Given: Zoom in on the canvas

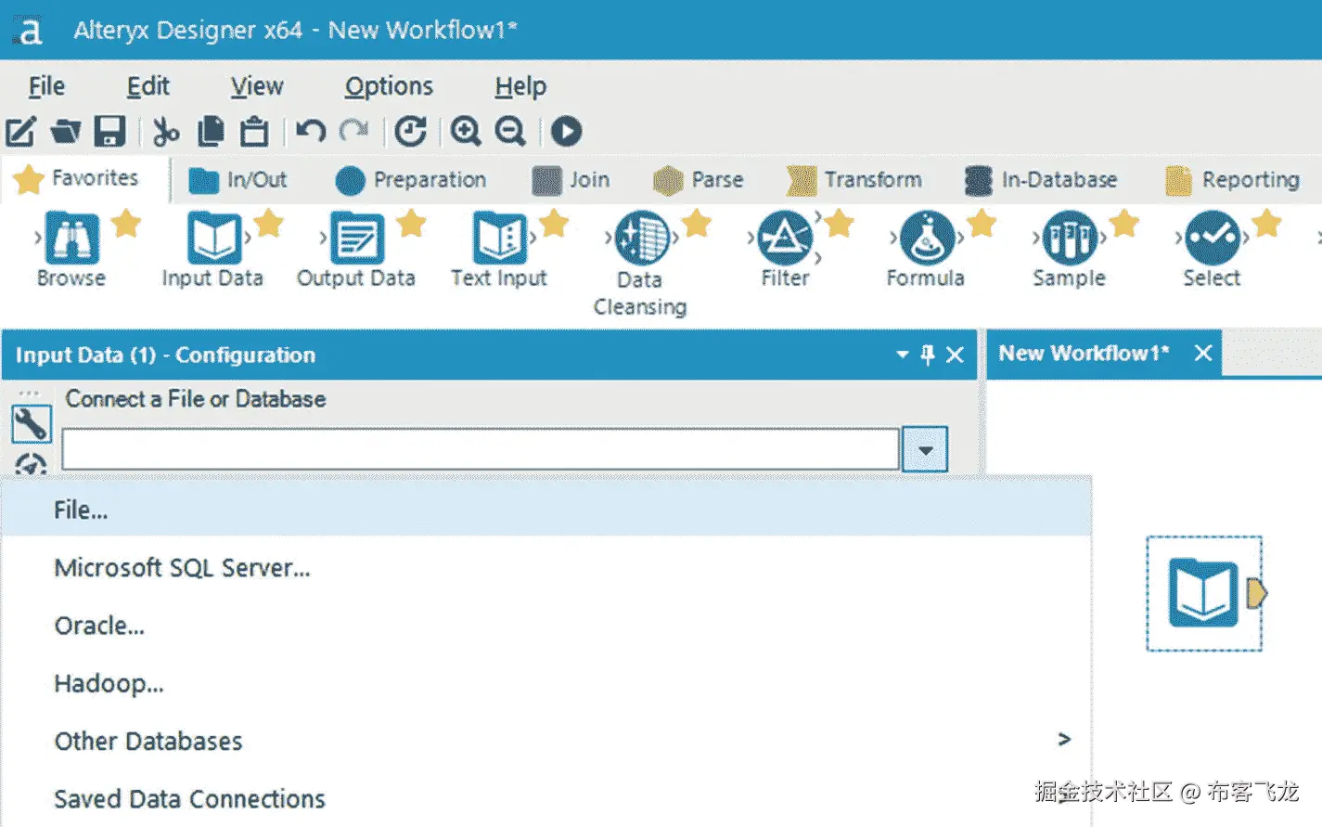Looking at the screenshot, I should click(x=466, y=132).
